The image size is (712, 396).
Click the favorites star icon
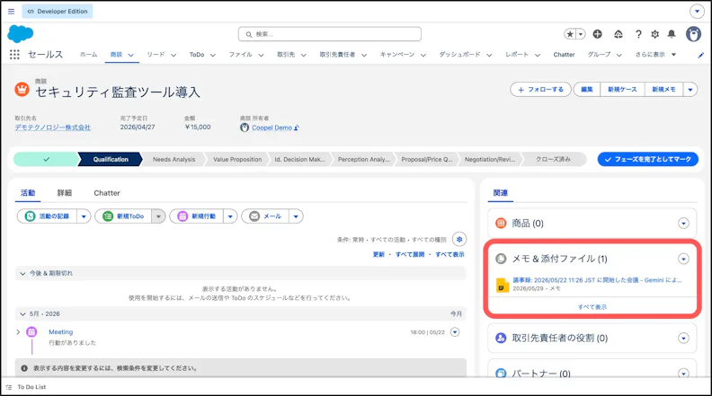click(x=570, y=34)
